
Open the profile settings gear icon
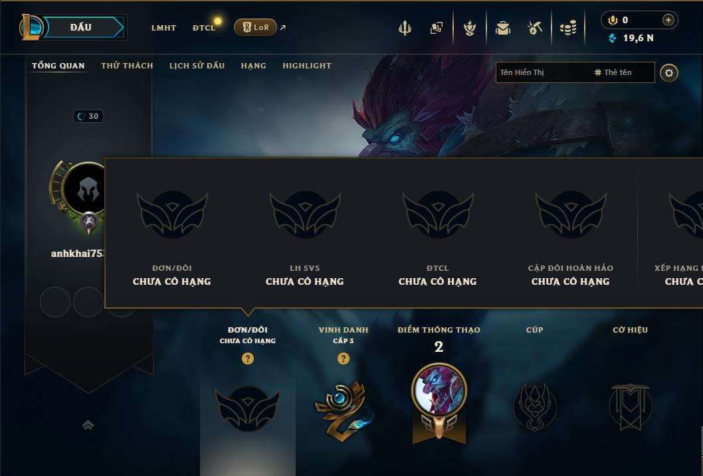pyautogui.click(x=669, y=73)
